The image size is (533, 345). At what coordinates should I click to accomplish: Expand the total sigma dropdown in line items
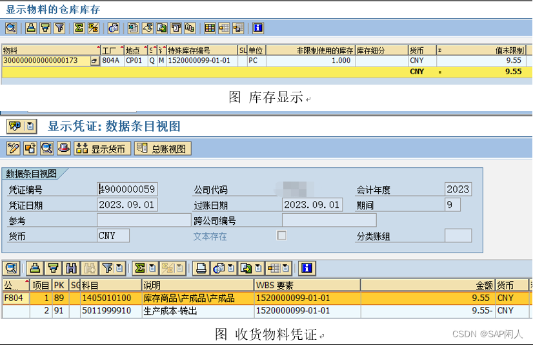(x=153, y=269)
